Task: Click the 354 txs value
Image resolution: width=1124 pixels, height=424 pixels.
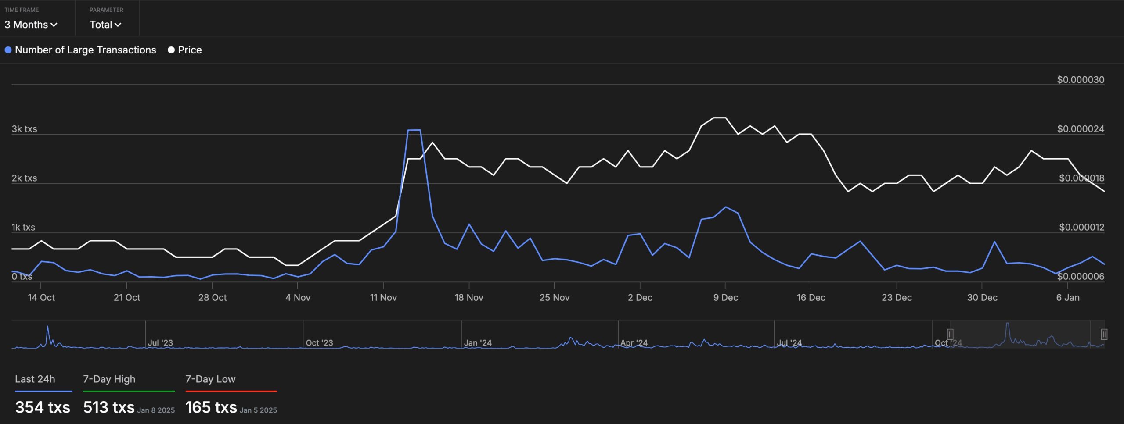Action: tap(43, 407)
